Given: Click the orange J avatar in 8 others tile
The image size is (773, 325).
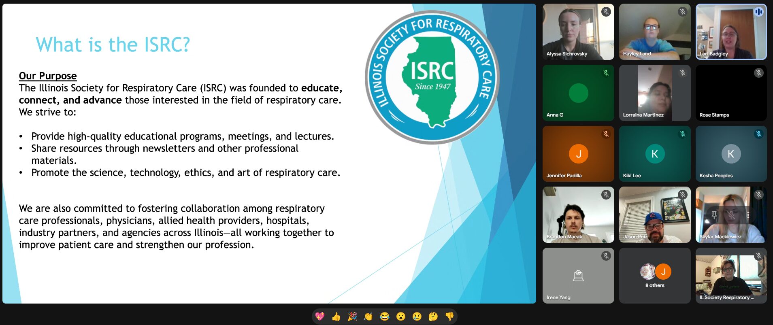Looking at the screenshot, I should pyautogui.click(x=663, y=272).
